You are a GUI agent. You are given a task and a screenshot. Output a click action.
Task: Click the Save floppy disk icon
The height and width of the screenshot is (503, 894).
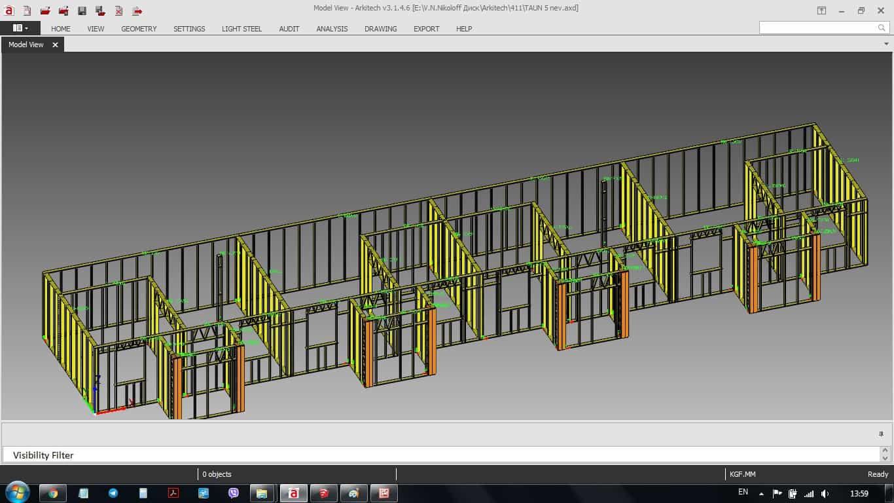(x=82, y=10)
